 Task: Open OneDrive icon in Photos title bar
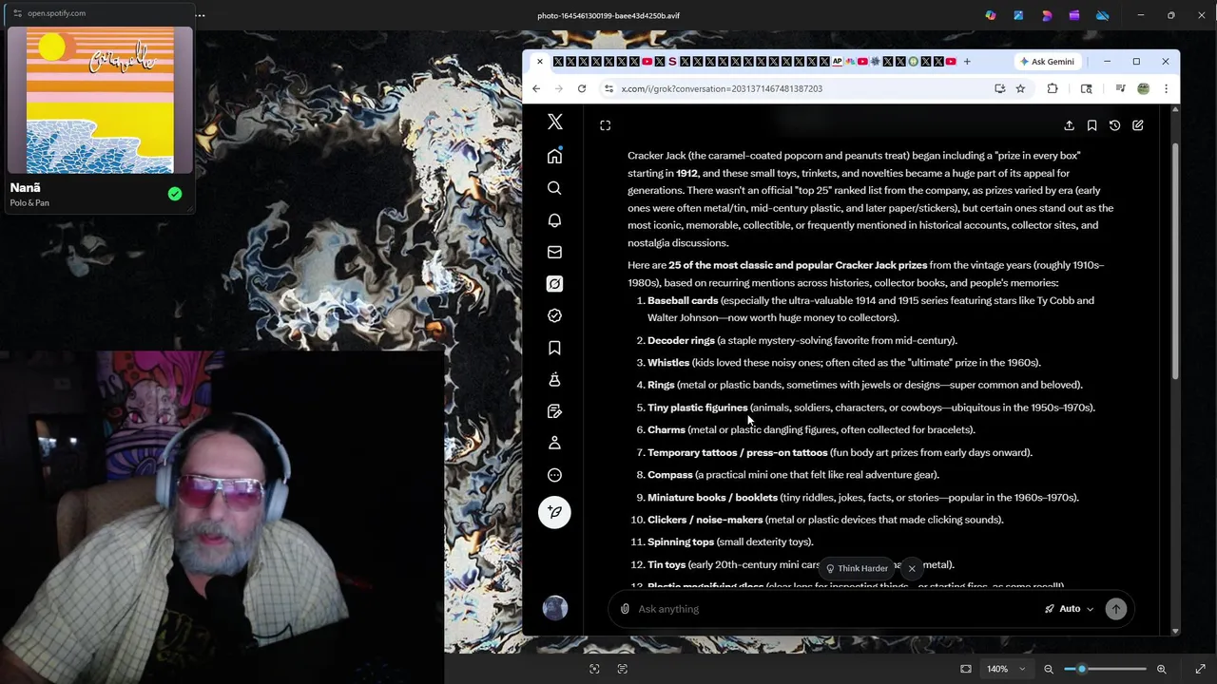[x=1102, y=15]
